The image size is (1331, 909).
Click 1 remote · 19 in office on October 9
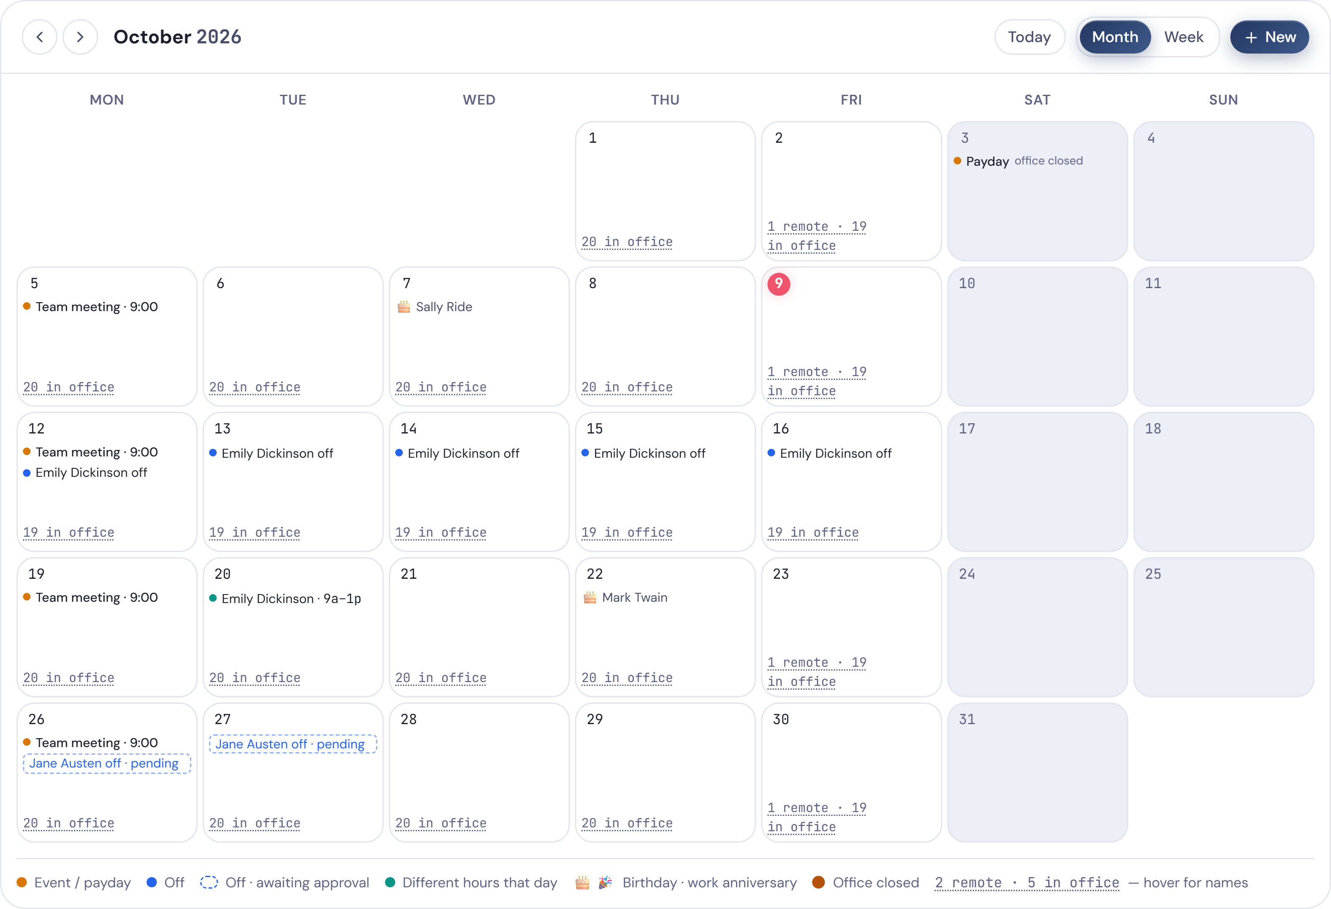click(x=817, y=382)
